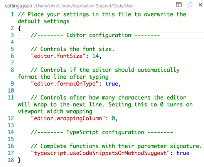Click the split editor icon
The image size is (204, 167).
(x=179, y=5)
